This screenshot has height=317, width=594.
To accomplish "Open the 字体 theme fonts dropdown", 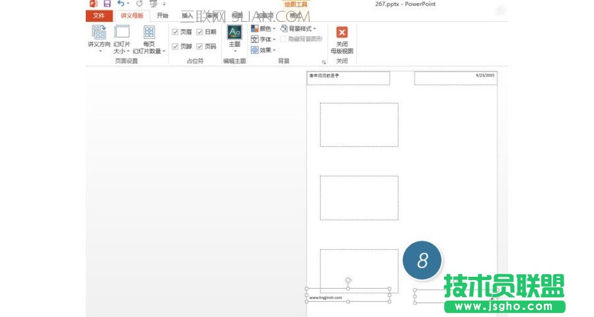I will point(263,40).
